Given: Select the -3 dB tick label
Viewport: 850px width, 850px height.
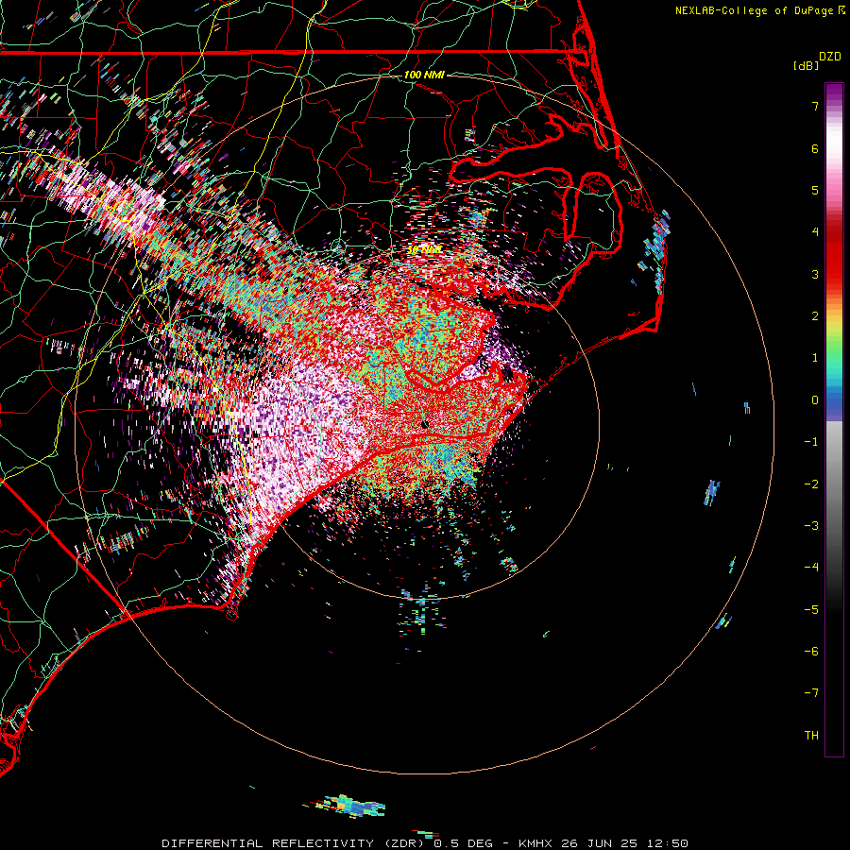Looking at the screenshot, I should [x=811, y=526].
